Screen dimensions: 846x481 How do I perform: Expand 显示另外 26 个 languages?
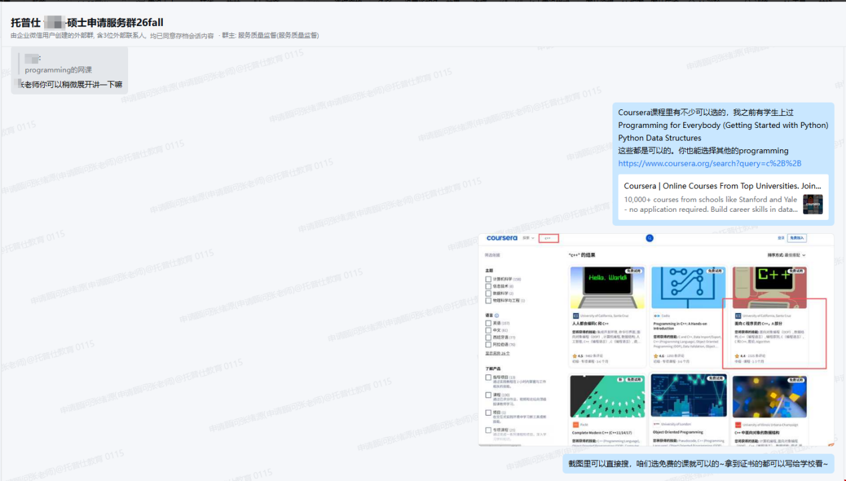497,353
